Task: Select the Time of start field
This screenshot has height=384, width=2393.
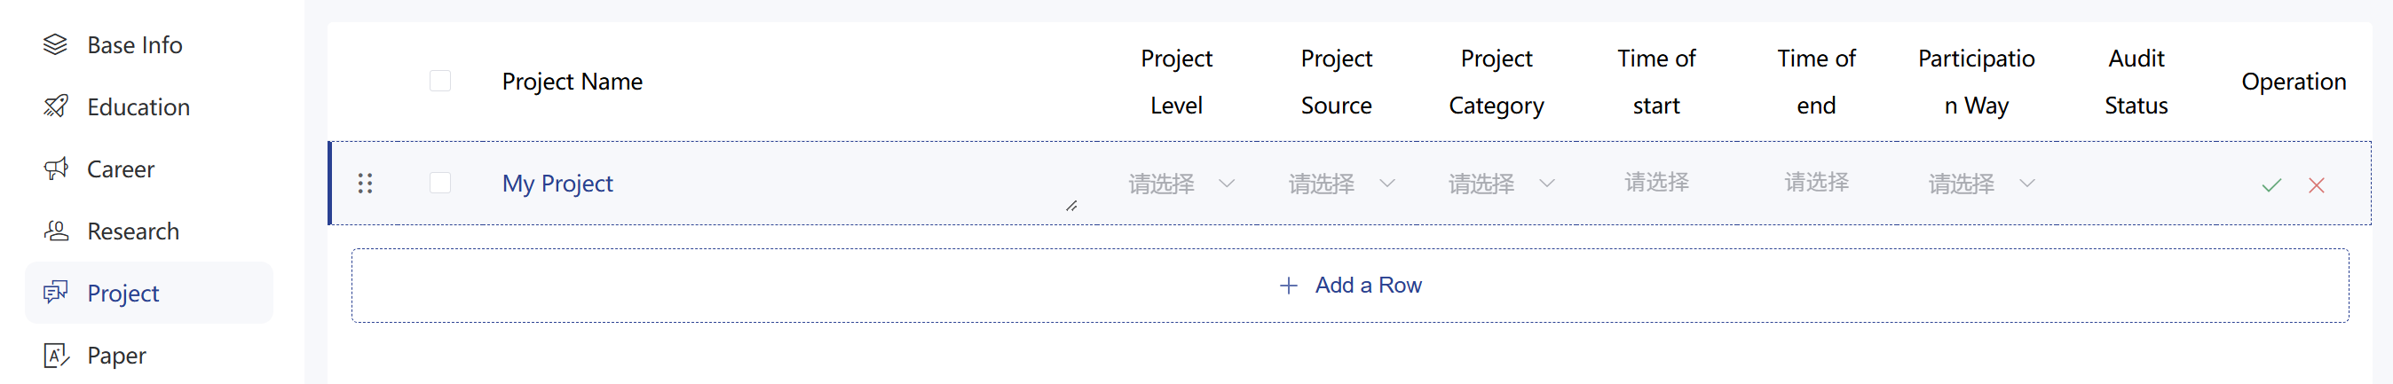Action: (x=1656, y=183)
